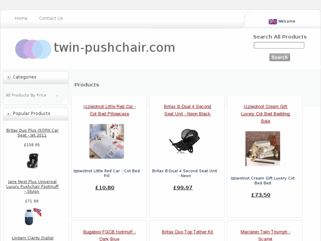321x241 pixels.
Task: Open the Maclaren Twin Triumph Scarlet link
Action: [x=265, y=235]
